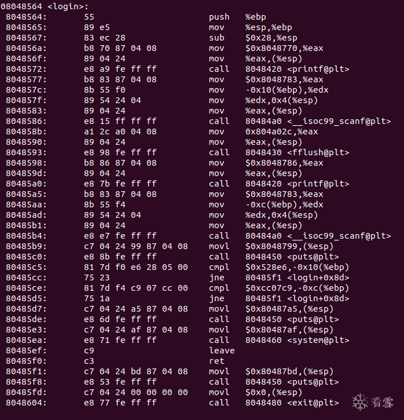This screenshot has width=404, height=420.
Task: Click the mov $0x8048786,%eax operand
Action: click(x=284, y=163)
